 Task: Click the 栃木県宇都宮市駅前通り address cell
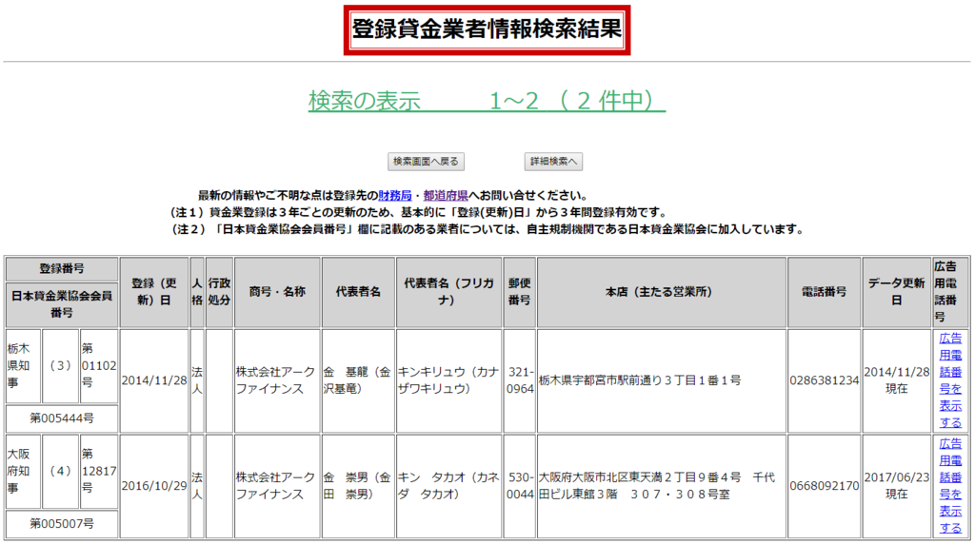[662, 380]
